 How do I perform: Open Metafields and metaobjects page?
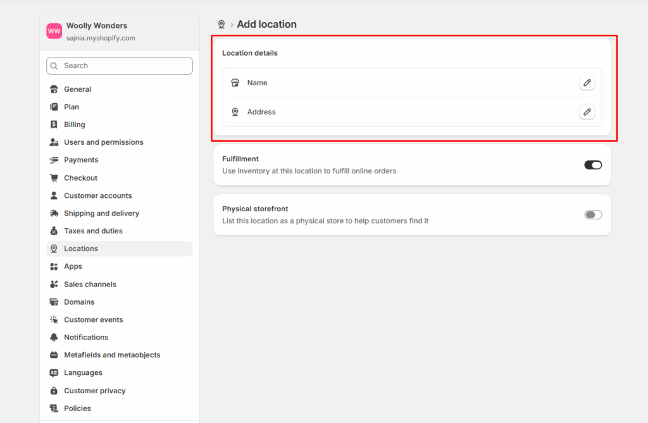pyautogui.click(x=112, y=355)
